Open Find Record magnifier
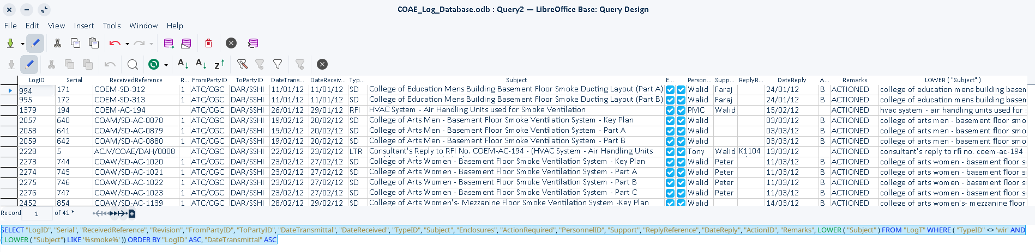Image resolution: width=1035 pixels, height=252 pixels. tap(133, 65)
